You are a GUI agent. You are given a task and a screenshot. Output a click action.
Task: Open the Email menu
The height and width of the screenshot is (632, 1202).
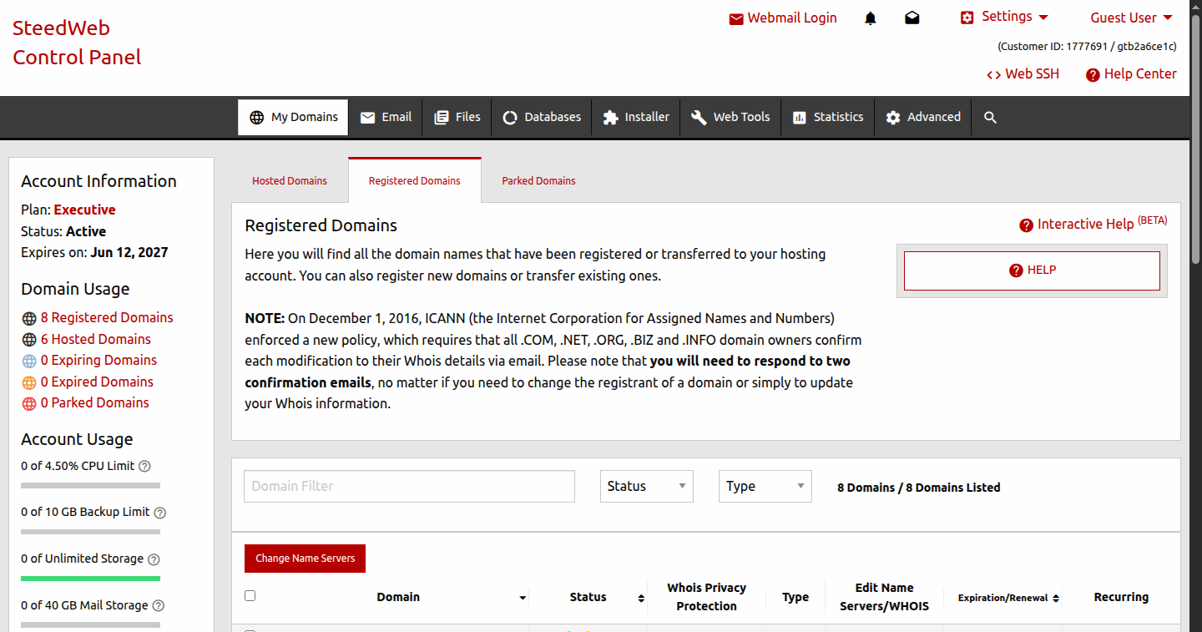coord(386,117)
